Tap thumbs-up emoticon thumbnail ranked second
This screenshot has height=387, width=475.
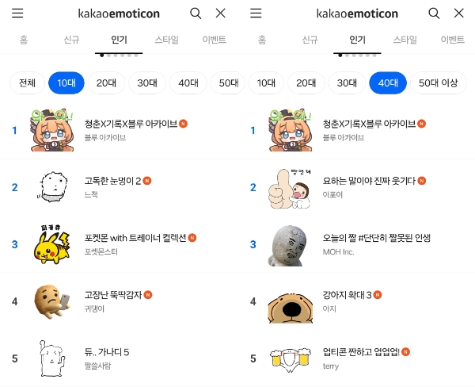click(290, 186)
